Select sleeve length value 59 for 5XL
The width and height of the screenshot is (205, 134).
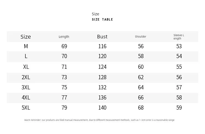(179, 108)
